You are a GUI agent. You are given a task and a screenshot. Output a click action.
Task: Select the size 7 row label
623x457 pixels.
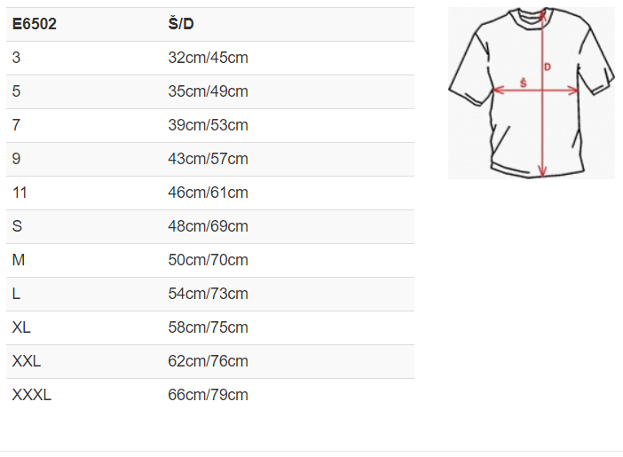17,125
